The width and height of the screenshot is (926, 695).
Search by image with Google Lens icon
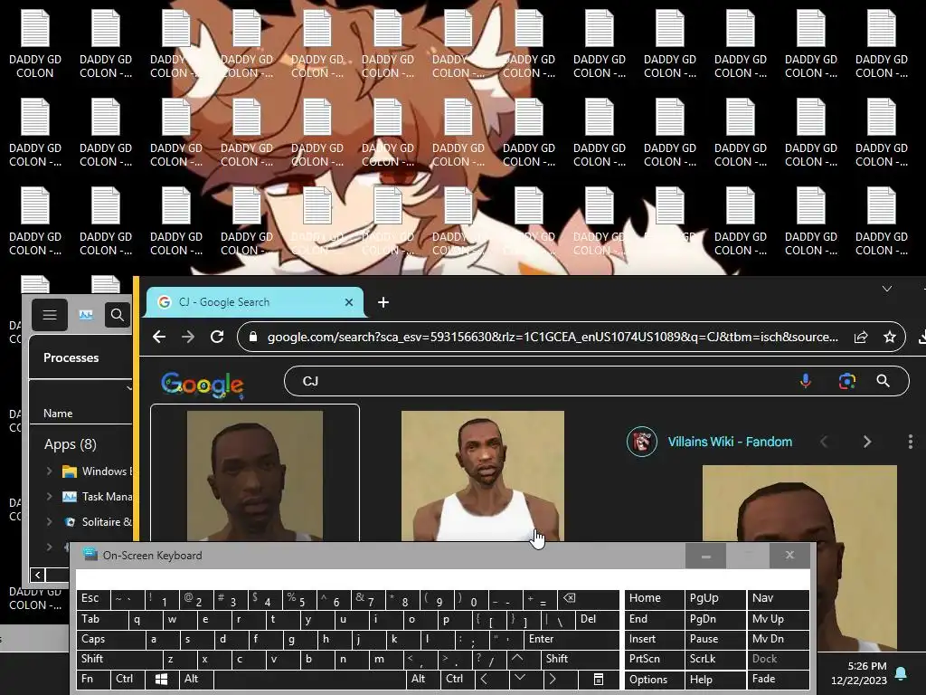pyautogui.click(x=846, y=381)
